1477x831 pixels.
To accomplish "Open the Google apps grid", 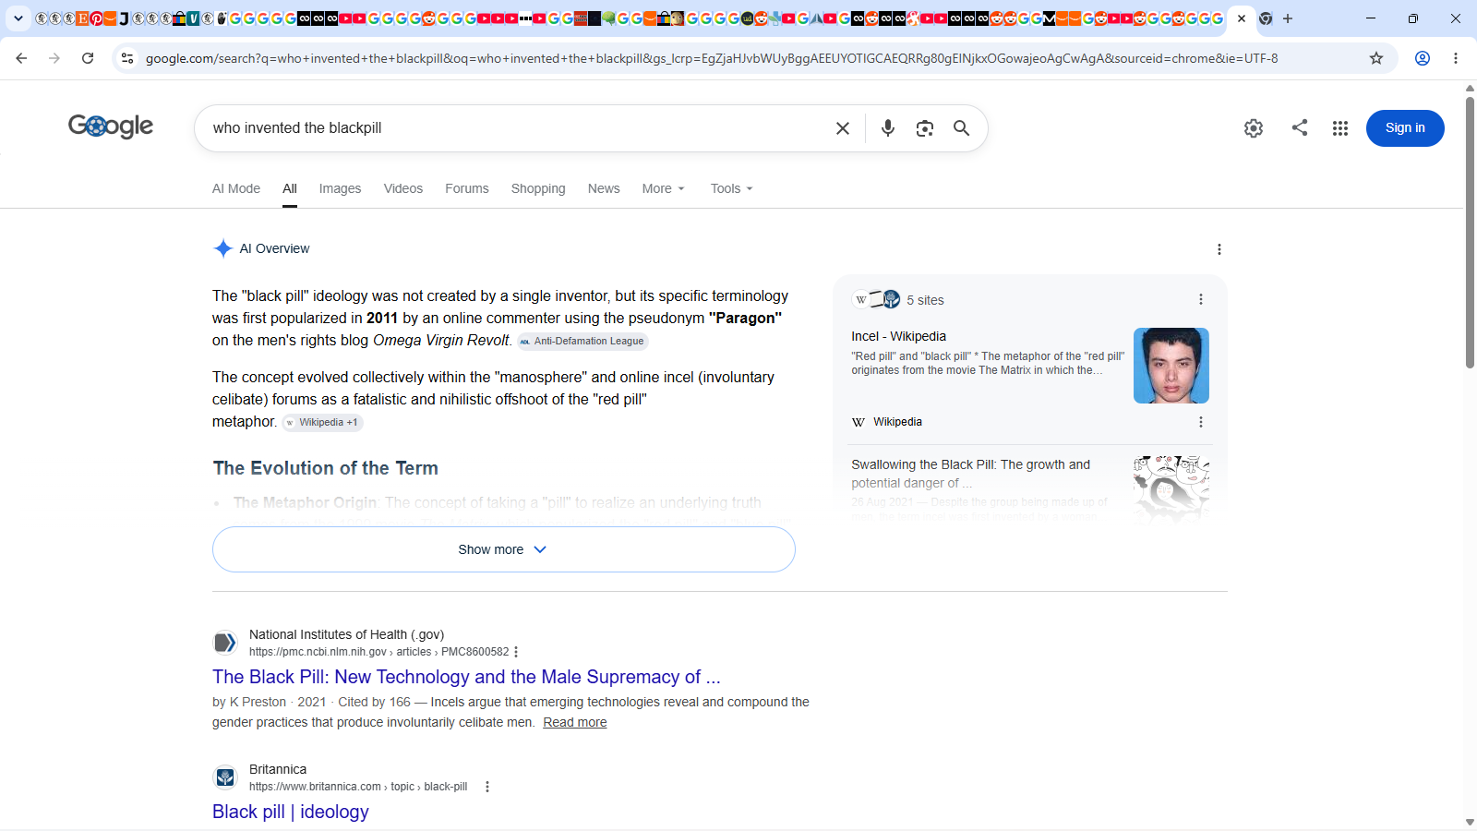I will pyautogui.click(x=1340, y=128).
